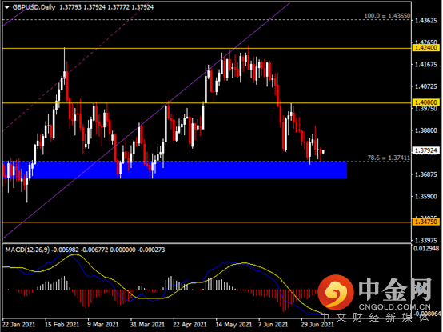443x332 pixels.
Task: Select the 100.0 = 1.43650 Fibonacci label
Action: [x=387, y=16]
